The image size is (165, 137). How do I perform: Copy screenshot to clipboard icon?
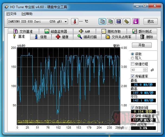110,21
